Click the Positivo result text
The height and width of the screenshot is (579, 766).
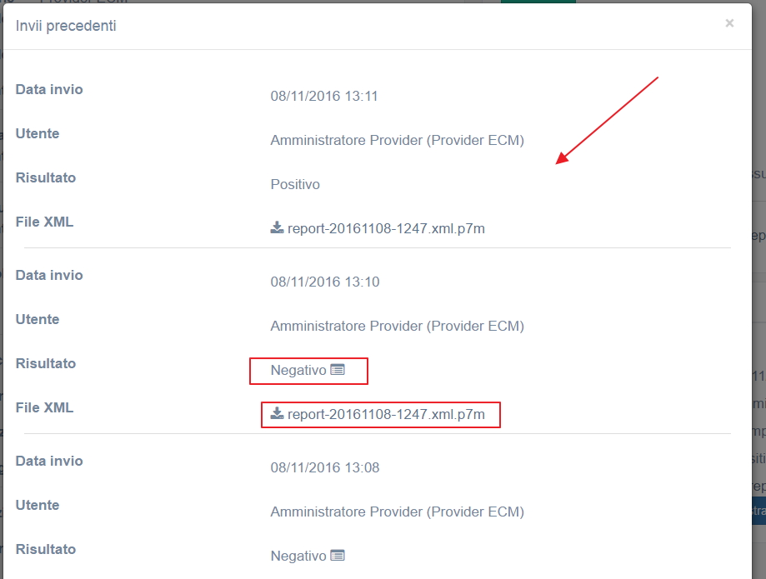coord(295,184)
